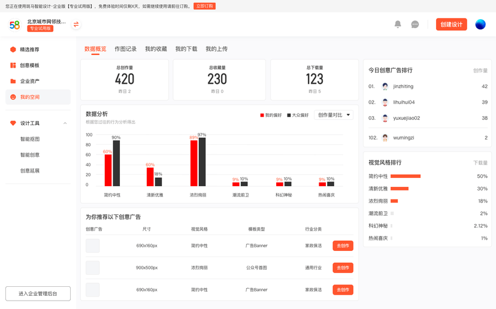Click the 科幻神秘 2.12% ranking row

click(x=428, y=226)
